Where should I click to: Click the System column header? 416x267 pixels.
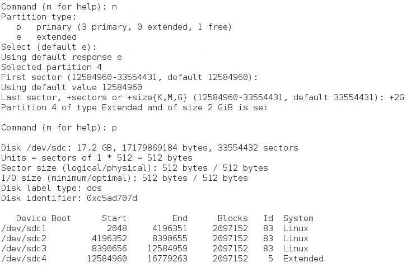point(298,218)
